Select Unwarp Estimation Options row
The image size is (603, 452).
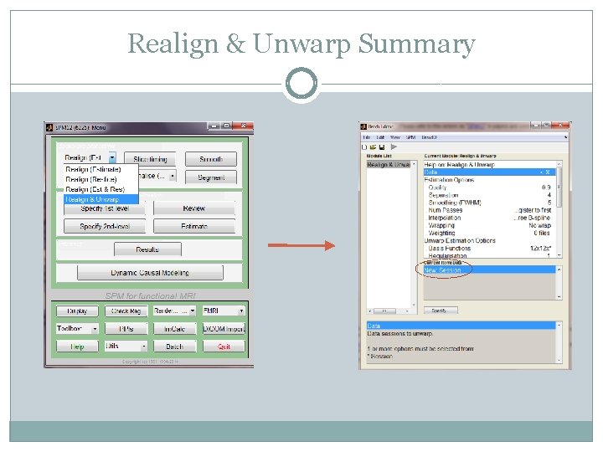pyautogui.click(x=490, y=240)
